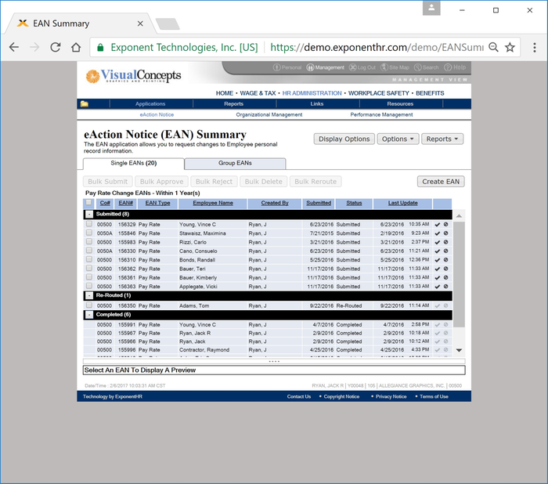
Task: Collapse the Completed (6) group
Action: coord(89,315)
